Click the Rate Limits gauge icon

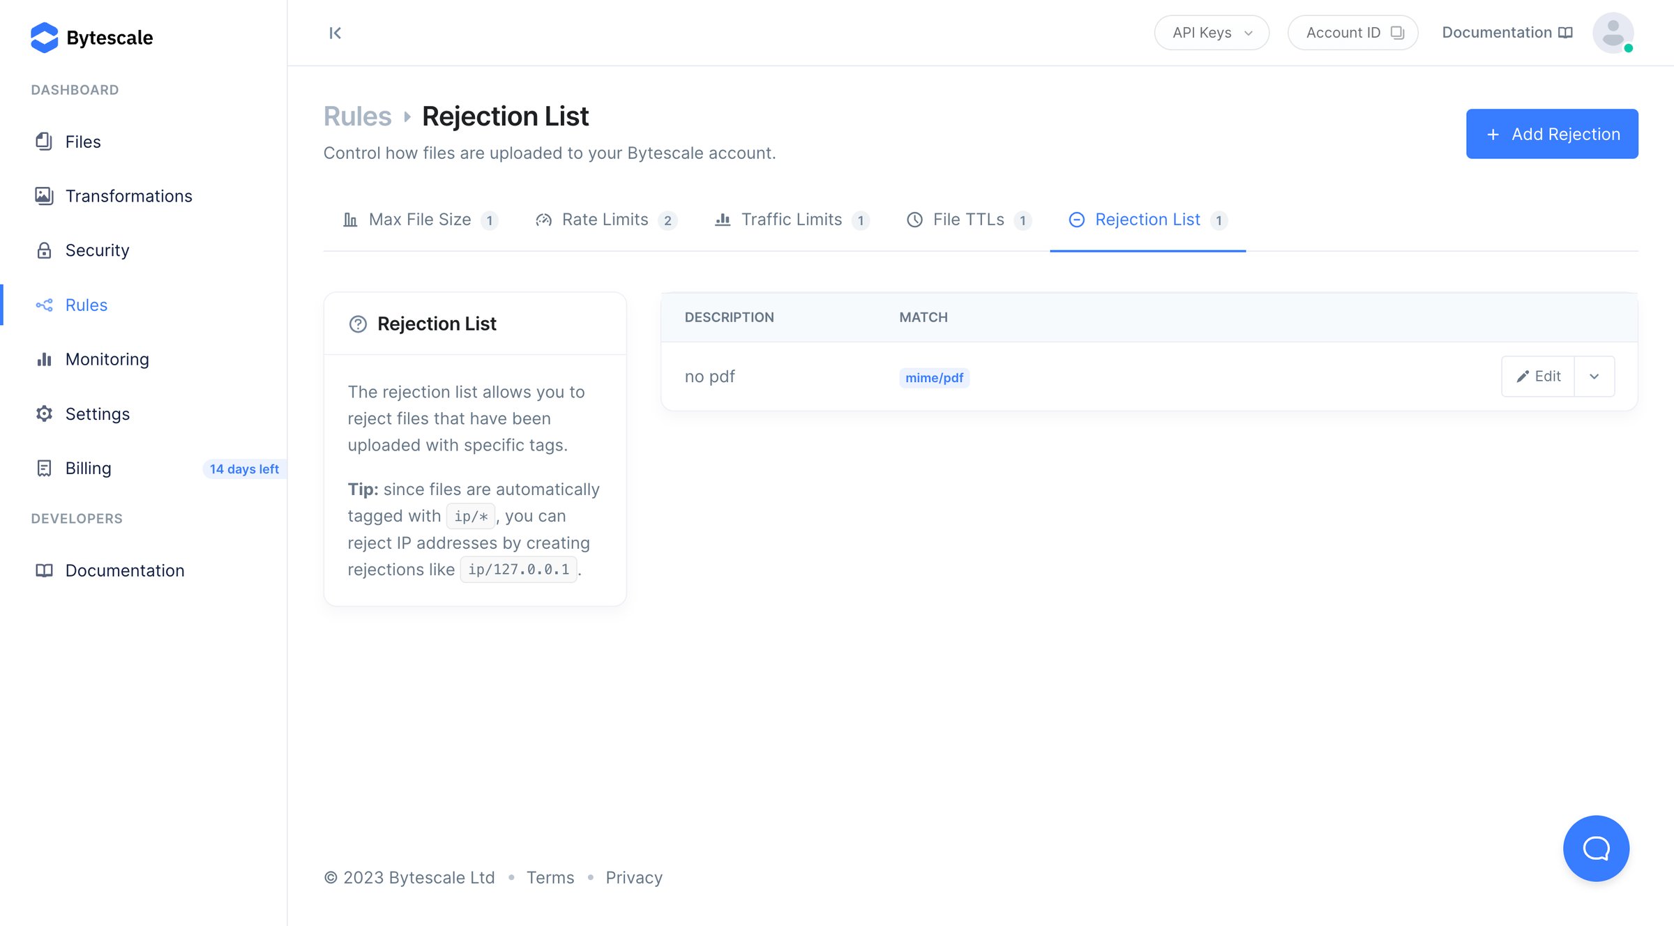(543, 220)
